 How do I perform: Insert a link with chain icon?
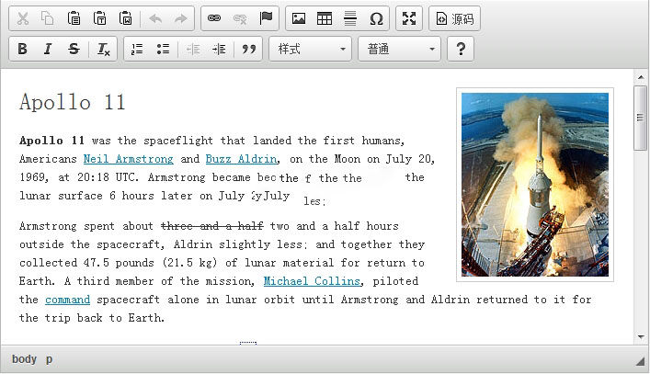pyautogui.click(x=214, y=18)
